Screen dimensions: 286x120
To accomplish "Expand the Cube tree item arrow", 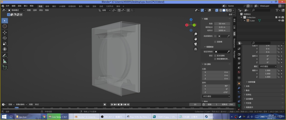I will point(245,21).
